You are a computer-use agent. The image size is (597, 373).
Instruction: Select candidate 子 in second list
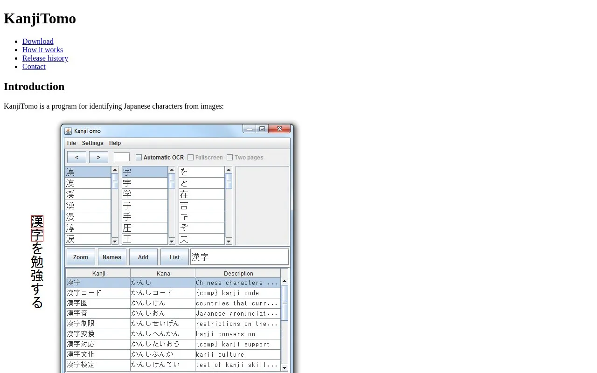tap(145, 206)
